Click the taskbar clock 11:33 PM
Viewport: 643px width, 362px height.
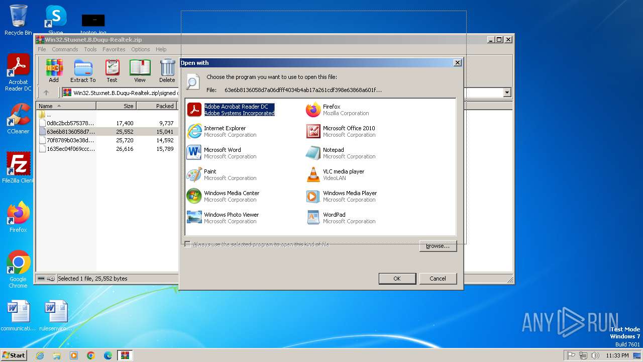click(617, 355)
